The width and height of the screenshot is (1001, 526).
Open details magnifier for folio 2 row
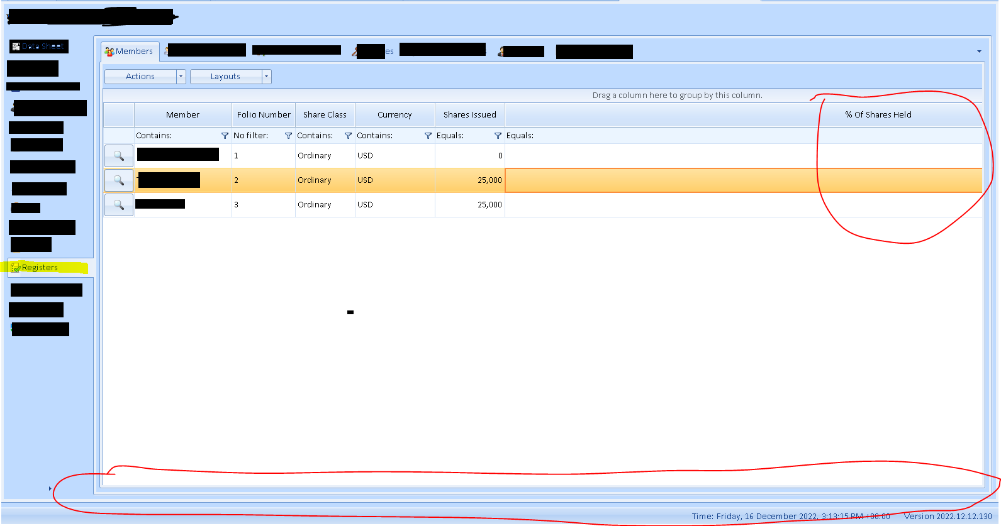point(118,180)
